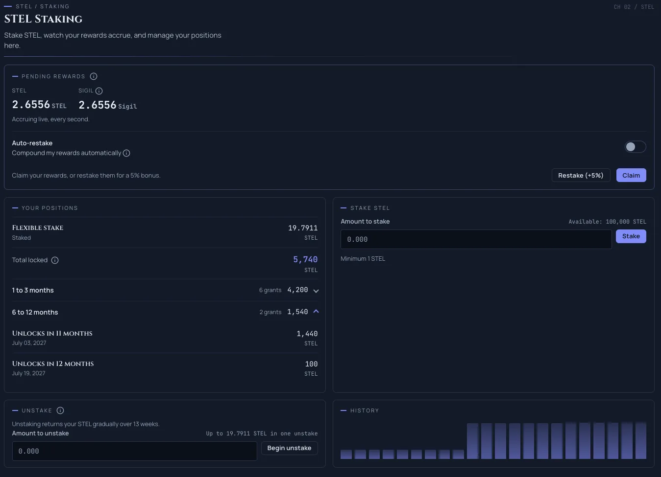The height and width of the screenshot is (477, 661).
Task: Click the Flexible Stake 19.7911 amount
Action: pyautogui.click(x=303, y=228)
